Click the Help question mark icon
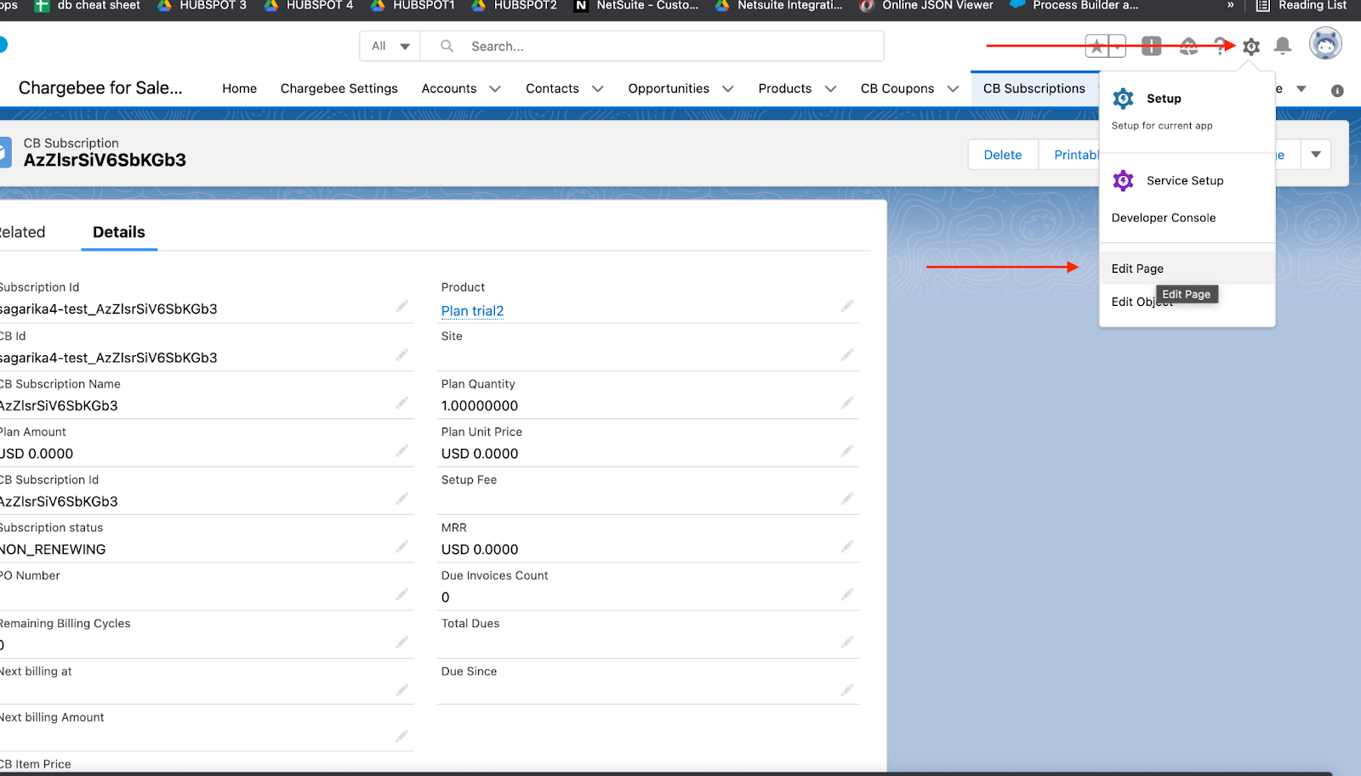 [x=1220, y=46]
